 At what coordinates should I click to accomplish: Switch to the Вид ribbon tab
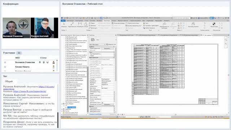(x=143, y=21)
